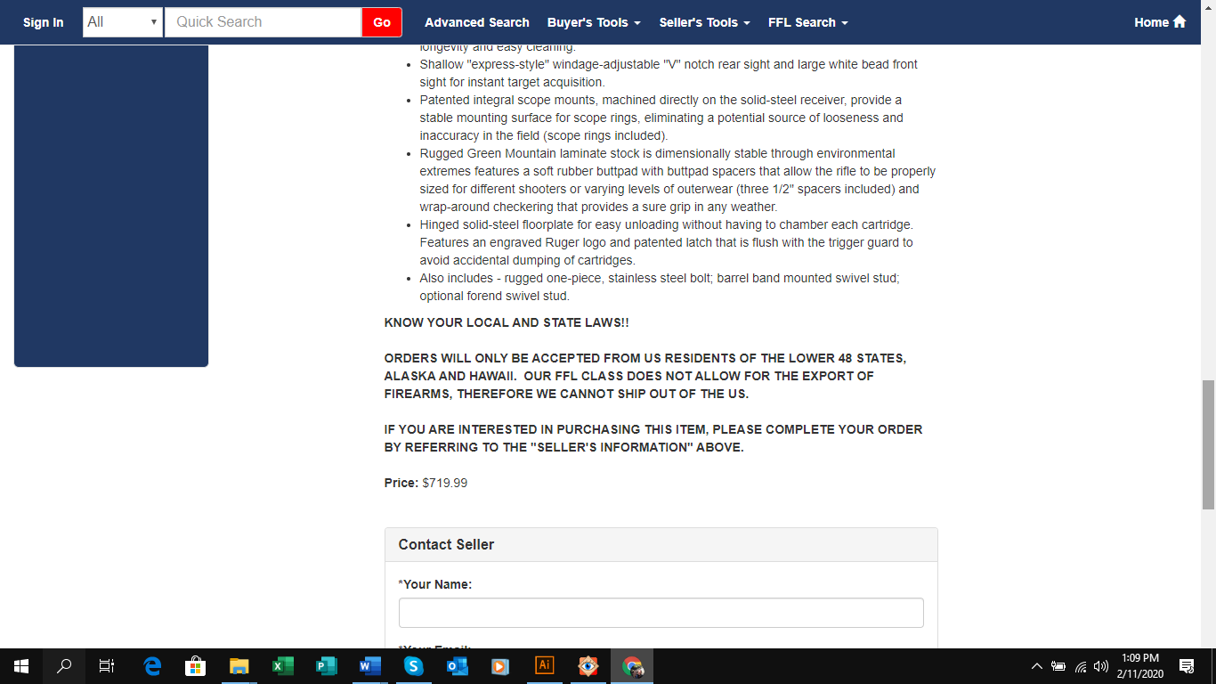The height and width of the screenshot is (684, 1216).
Task: Click the red Go search button
Action: (382, 22)
